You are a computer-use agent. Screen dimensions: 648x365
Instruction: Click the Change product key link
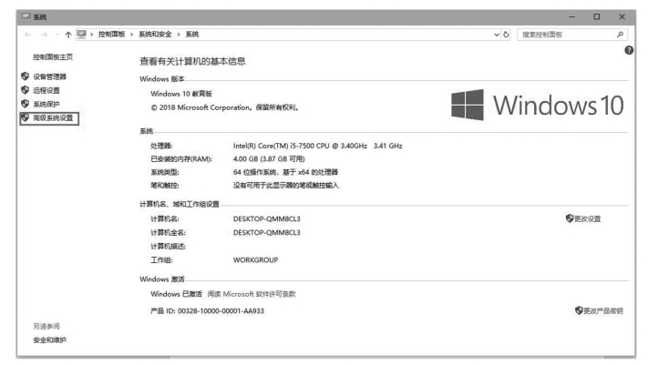click(603, 310)
